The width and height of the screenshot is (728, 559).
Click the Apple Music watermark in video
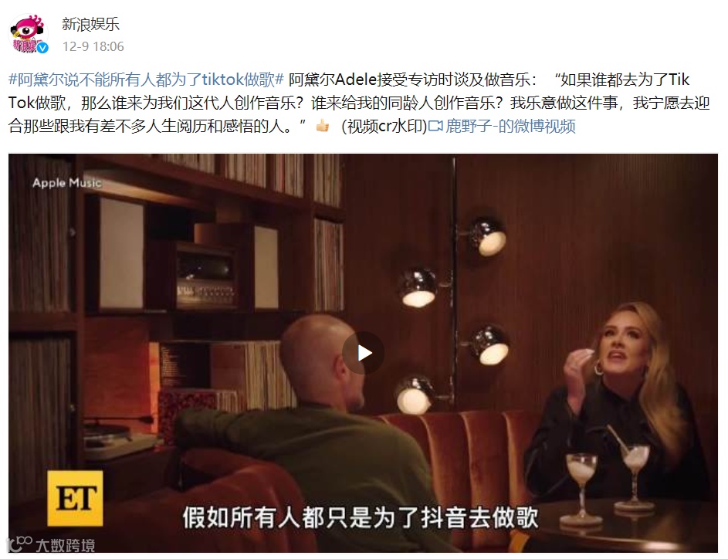tap(66, 182)
